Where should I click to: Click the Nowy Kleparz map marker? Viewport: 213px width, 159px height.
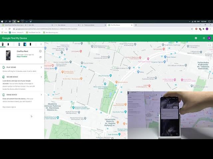[x=165, y=57]
